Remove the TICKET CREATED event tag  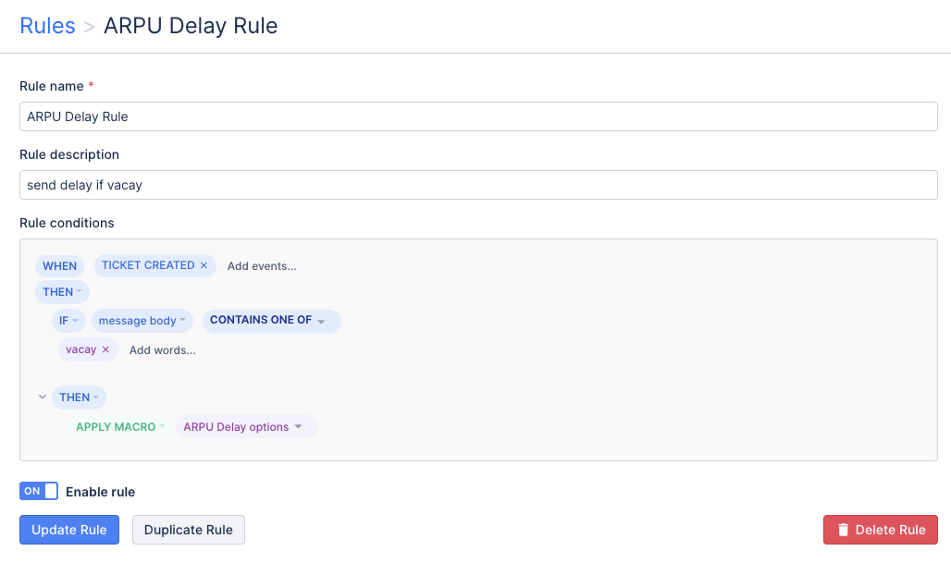(204, 265)
